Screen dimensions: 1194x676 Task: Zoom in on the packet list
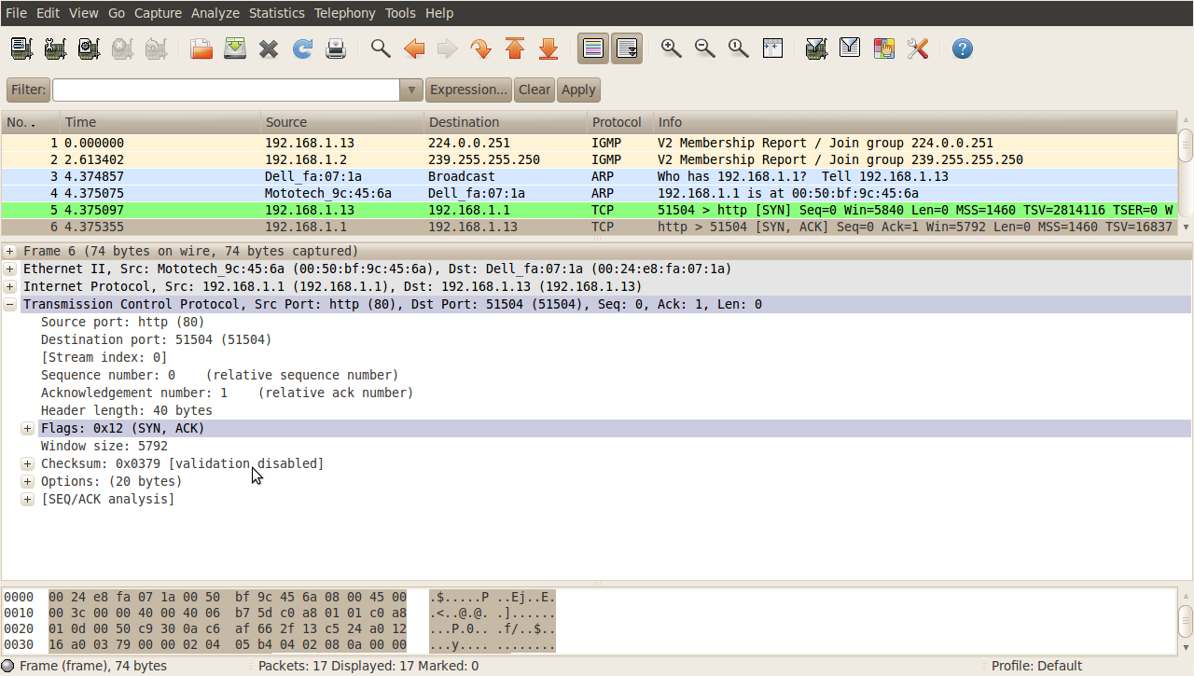click(671, 48)
